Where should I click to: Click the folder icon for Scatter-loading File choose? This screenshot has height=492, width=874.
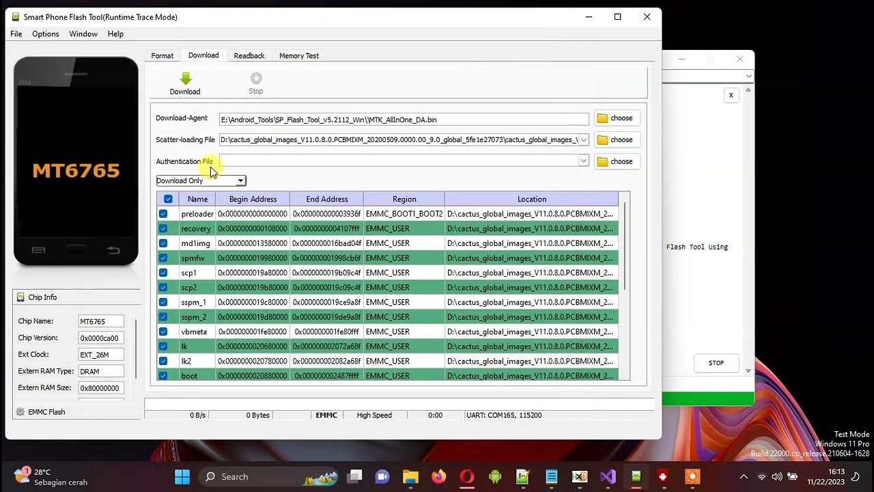(x=602, y=140)
